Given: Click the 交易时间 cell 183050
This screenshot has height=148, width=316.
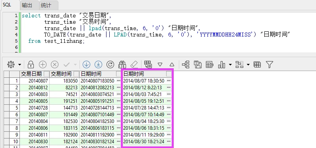Looking at the screenshot, I should point(64,81).
